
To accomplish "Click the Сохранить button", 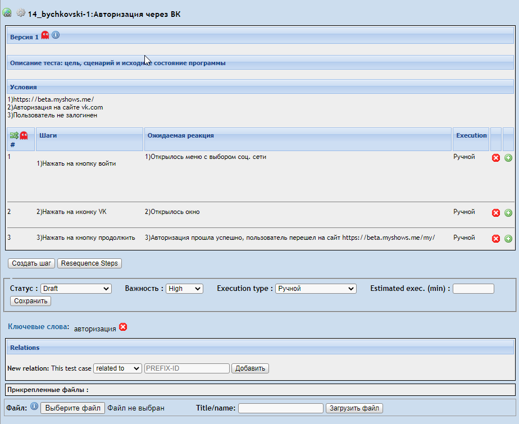I will click(x=30, y=300).
